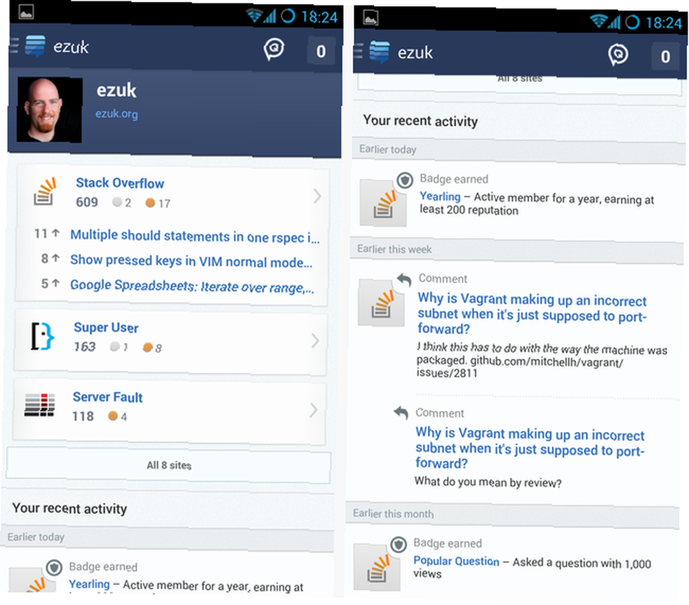Tap the 609 reputation score
Viewport: 689px width, 605px height.
click(87, 202)
